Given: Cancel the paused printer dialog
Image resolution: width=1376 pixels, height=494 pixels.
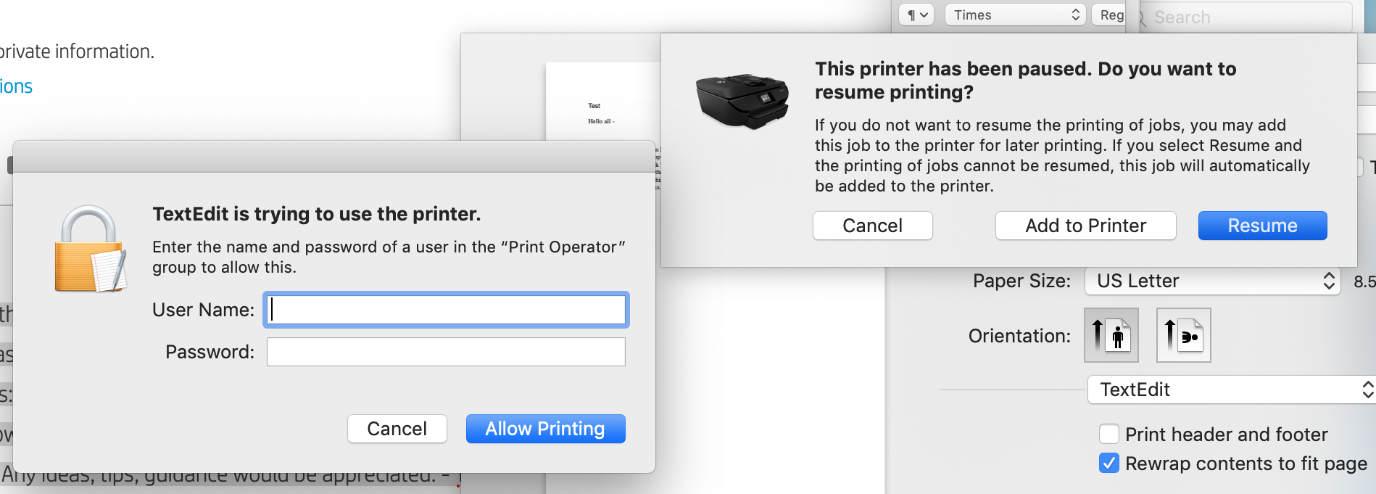Looking at the screenshot, I should click(872, 226).
